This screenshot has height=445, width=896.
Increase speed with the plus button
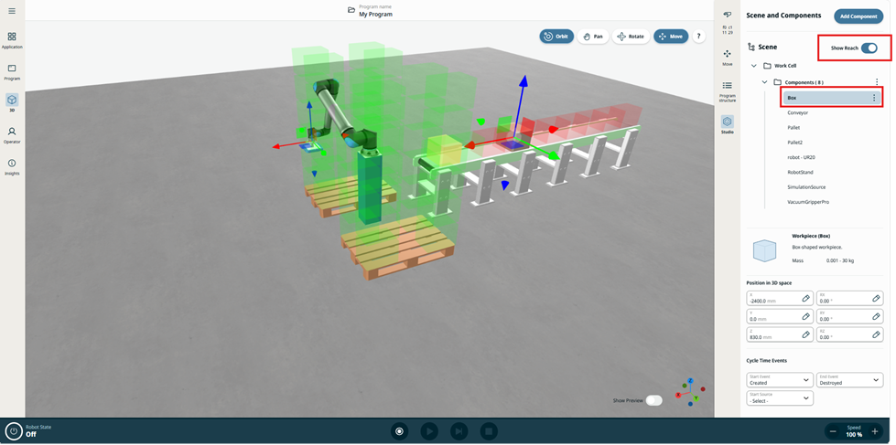[875, 430]
